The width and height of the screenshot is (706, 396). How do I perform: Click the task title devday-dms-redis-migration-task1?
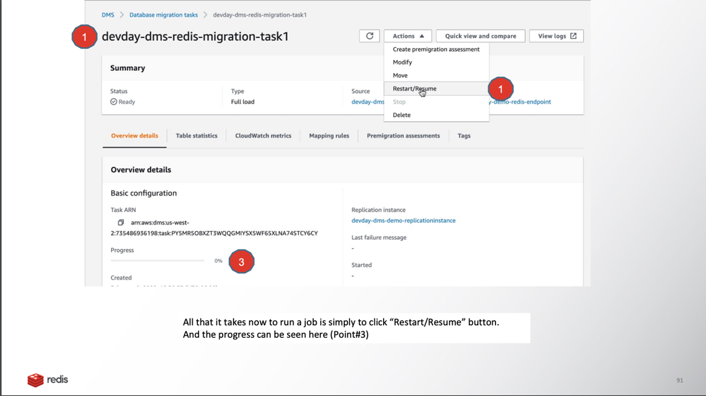195,36
